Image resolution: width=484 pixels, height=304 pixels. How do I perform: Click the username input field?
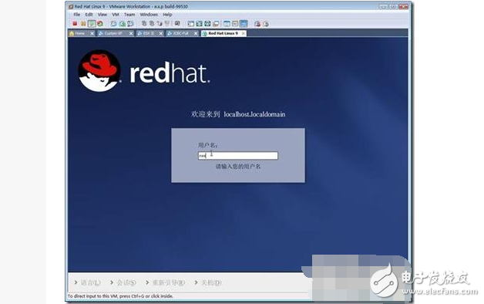point(238,155)
